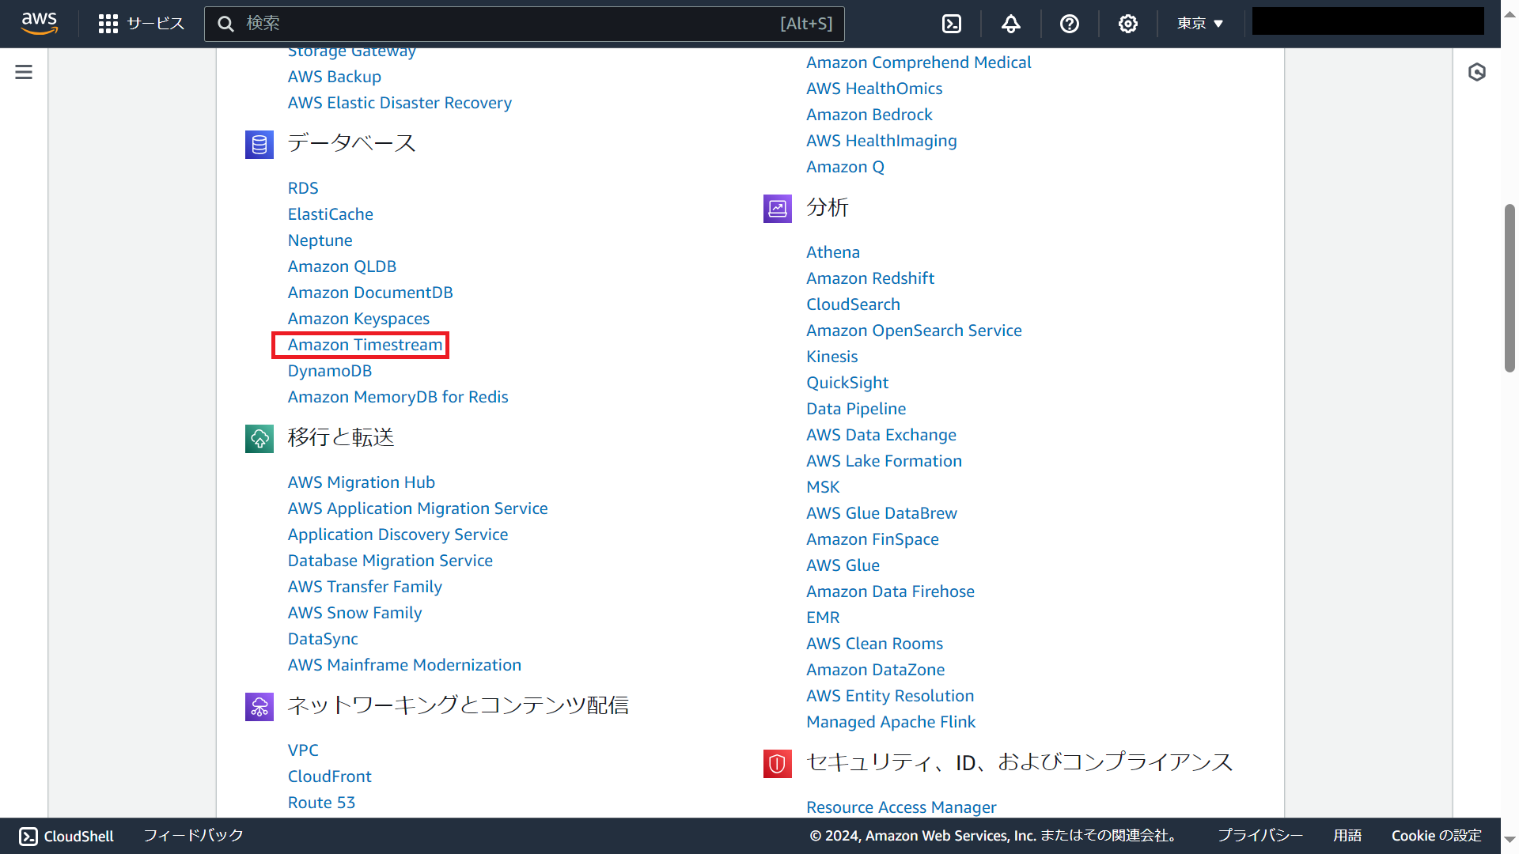Open the notifications bell icon

coord(1010,24)
